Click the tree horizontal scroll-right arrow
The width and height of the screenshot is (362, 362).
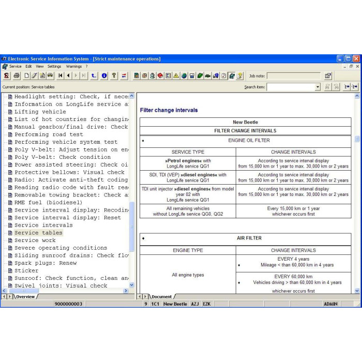tap(126, 291)
